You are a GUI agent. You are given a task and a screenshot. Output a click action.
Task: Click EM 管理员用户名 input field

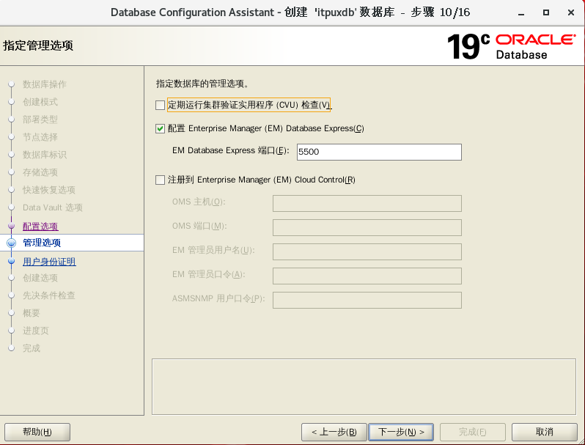[x=367, y=251]
